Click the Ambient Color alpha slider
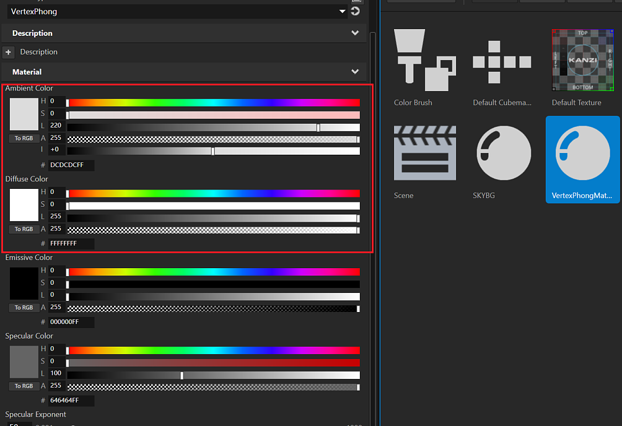Screen dimensions: 622x426 coord(213,139)
